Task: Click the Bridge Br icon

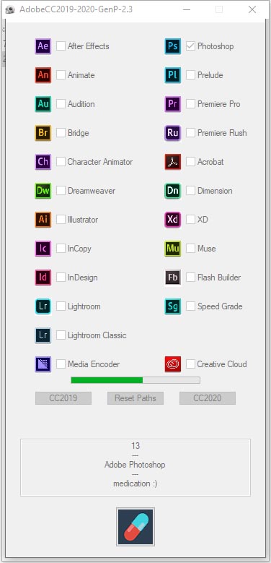Action: tap(43, 133)
